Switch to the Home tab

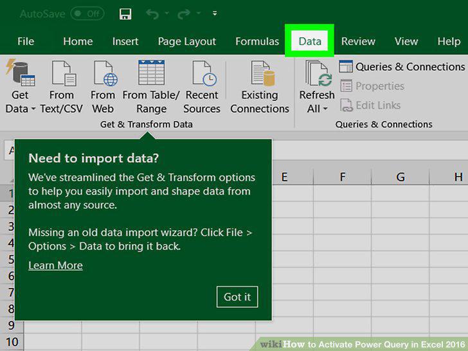pos(78,41)
